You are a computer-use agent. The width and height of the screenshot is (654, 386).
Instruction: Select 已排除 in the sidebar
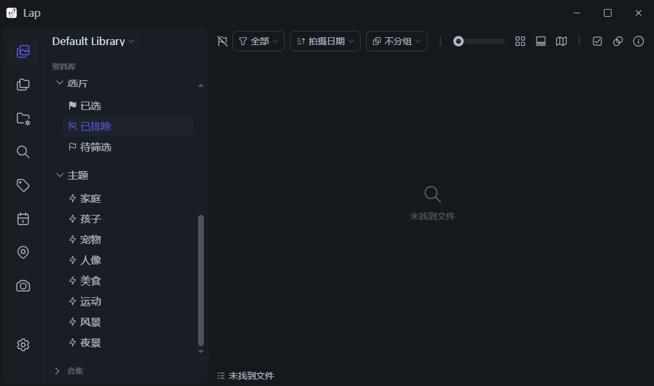(127, 127)
